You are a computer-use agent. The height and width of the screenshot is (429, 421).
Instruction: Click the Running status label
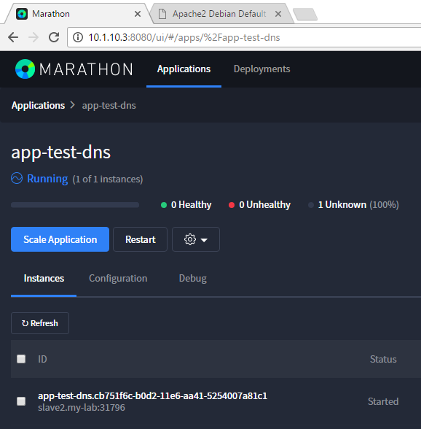(47, 179)
